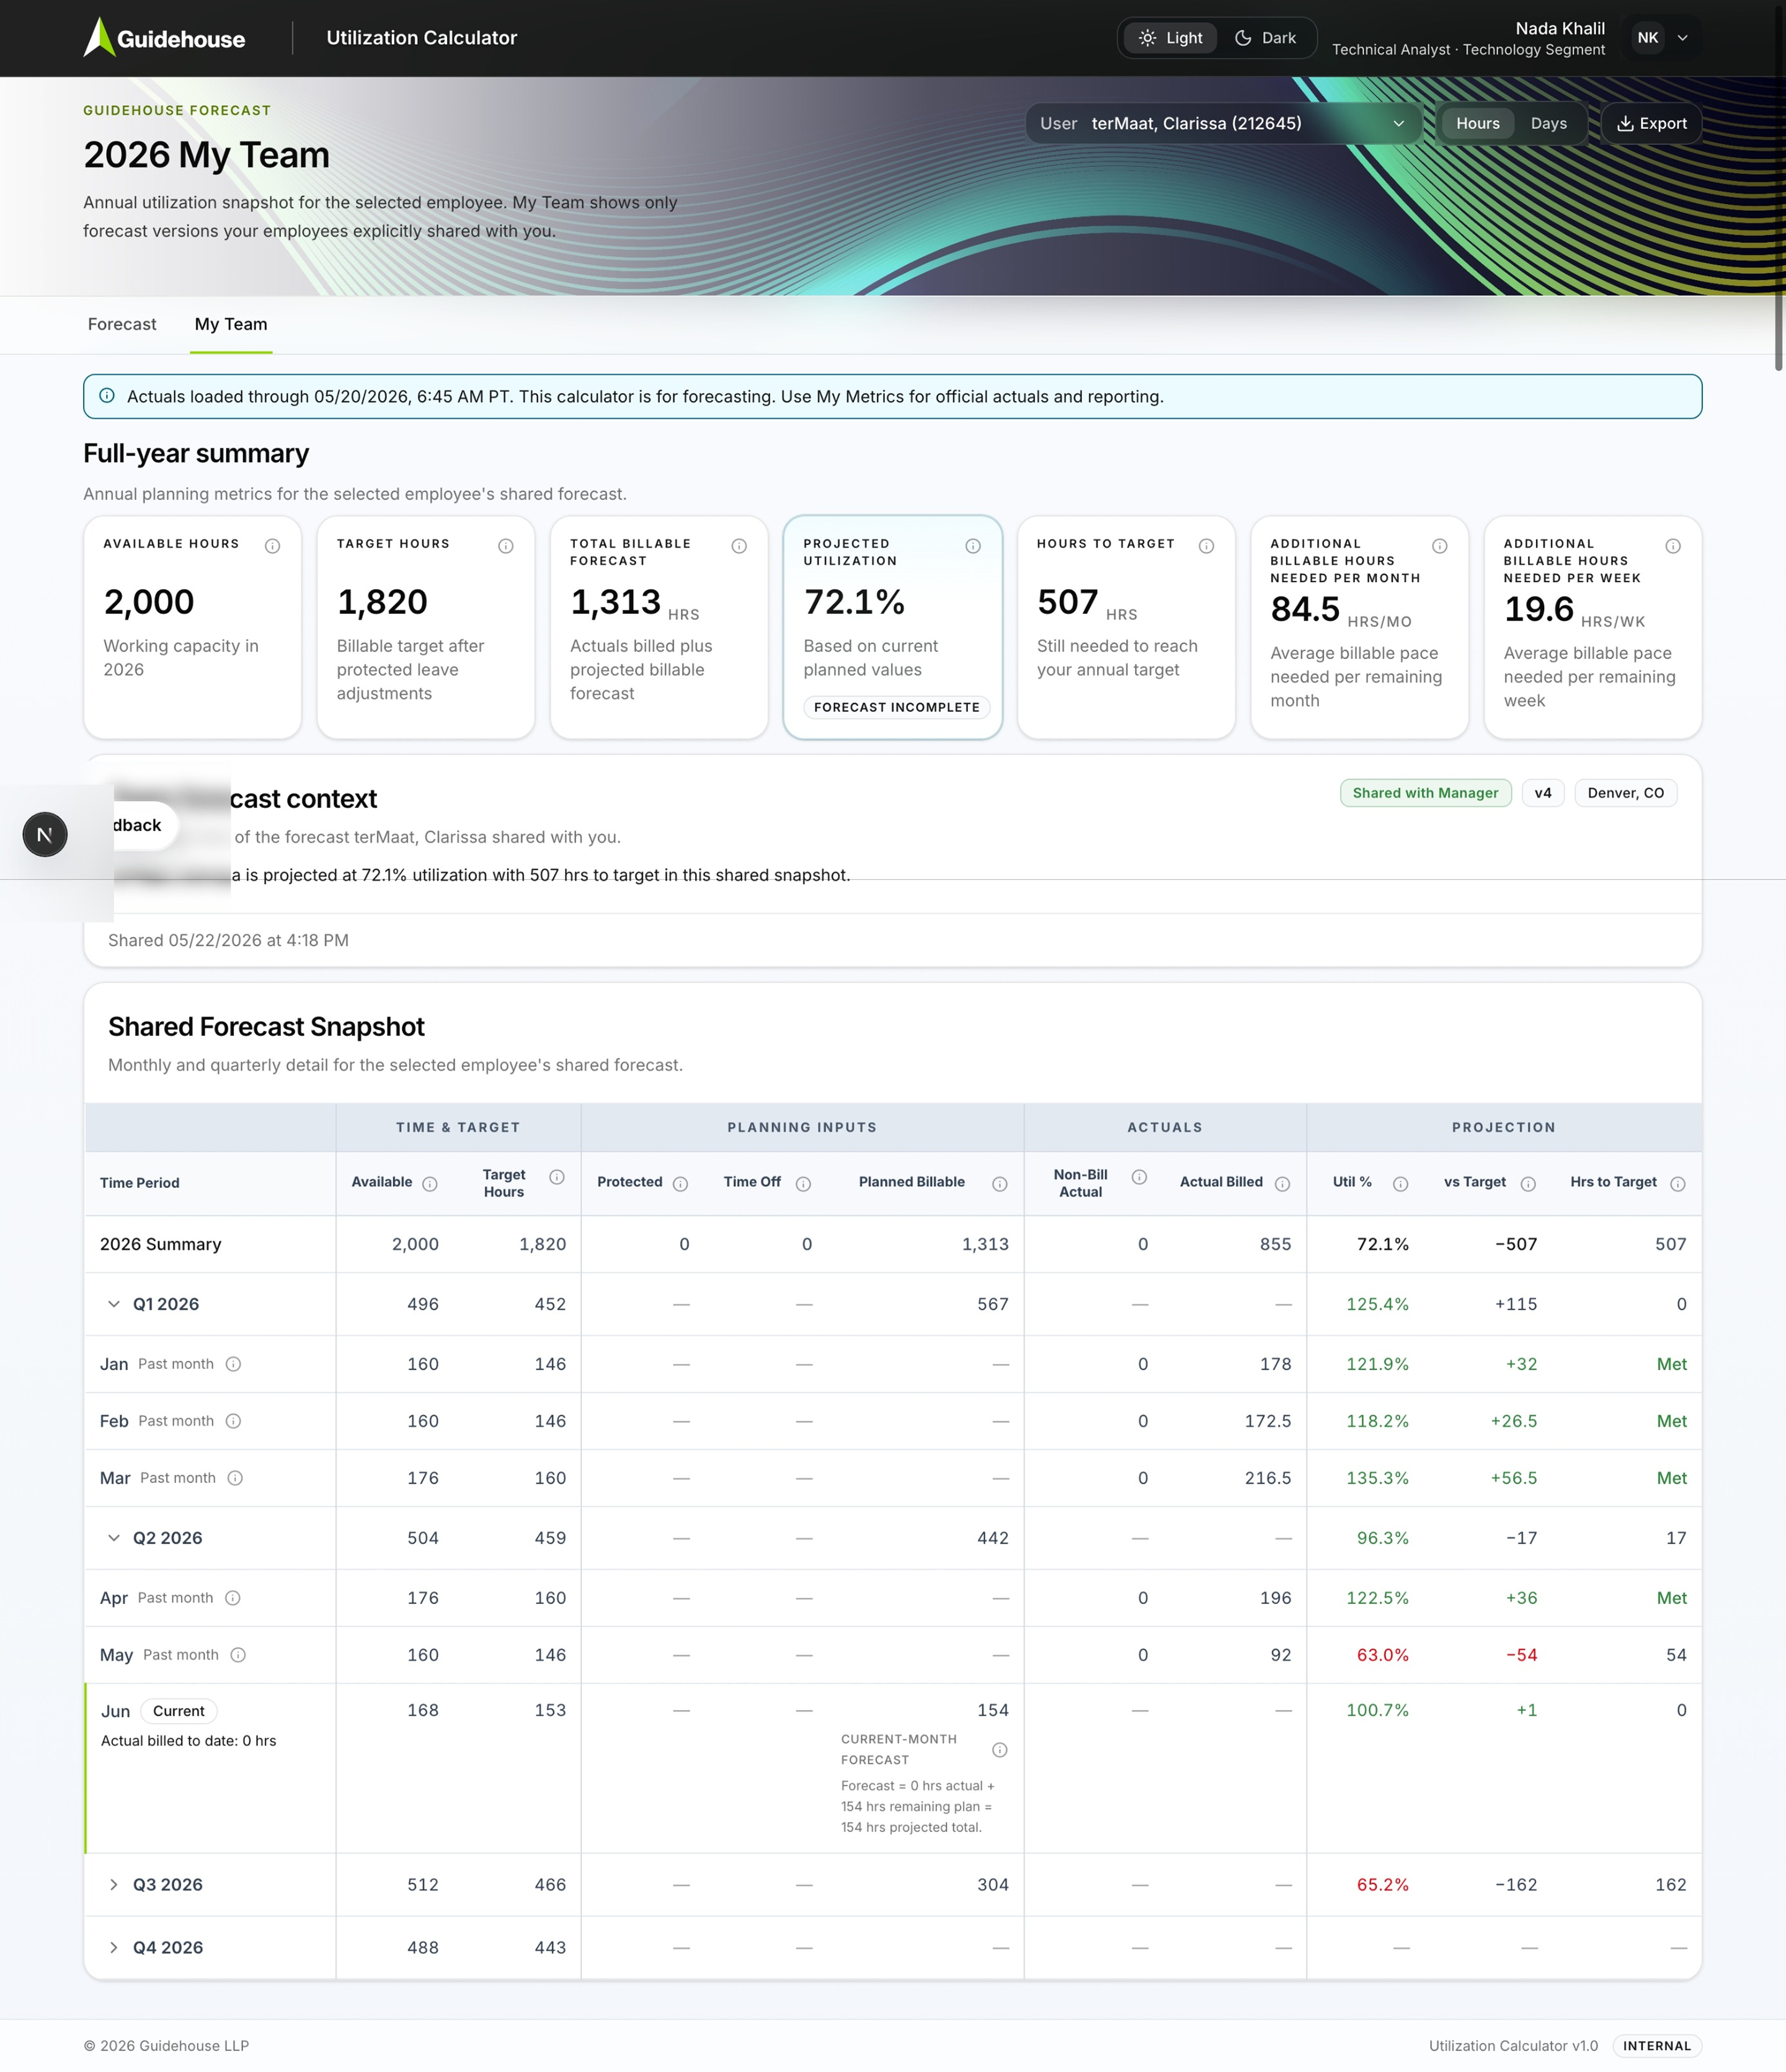Show info for Time Off column

point(803,1184)
